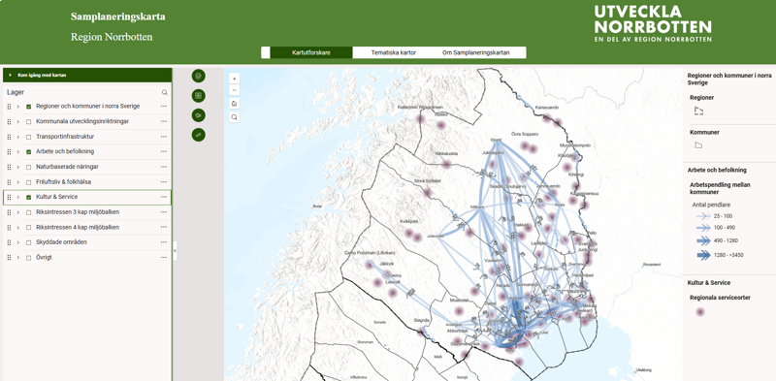Enable Transportinfrastruktur layer checkbox
This screenshot has height=381, width=776.
click(x=29, y=137)
